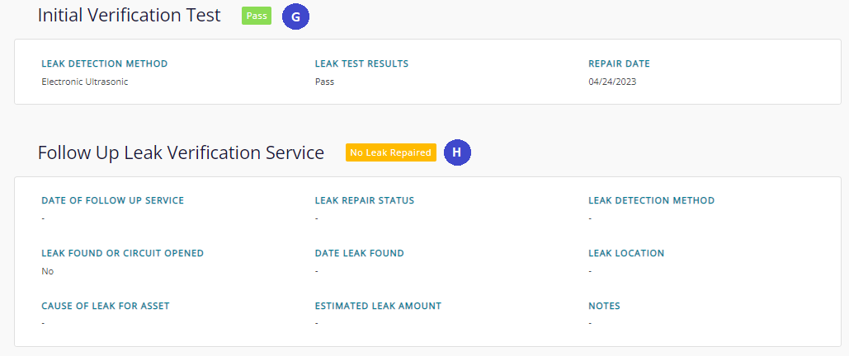The height and width of the screenshot is (356, 849).
Task: Select the dash value under Cause of Leak
Action: point(43,324)
